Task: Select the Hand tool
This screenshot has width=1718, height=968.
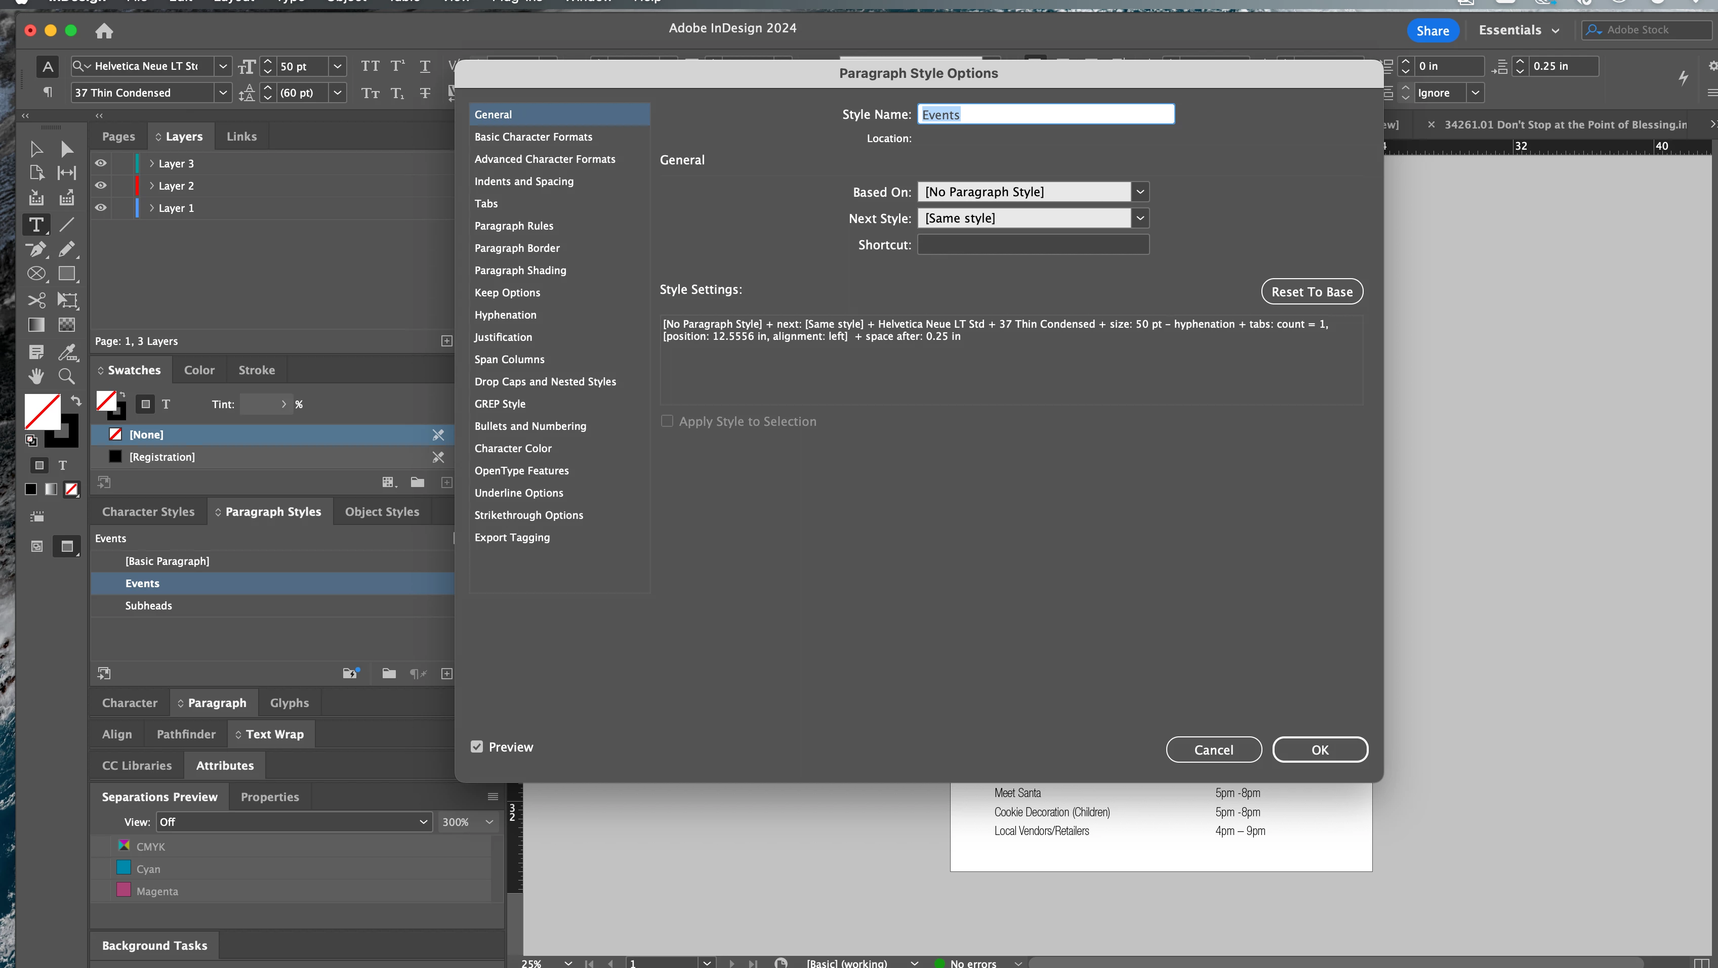Action: (x=36, y=376)
